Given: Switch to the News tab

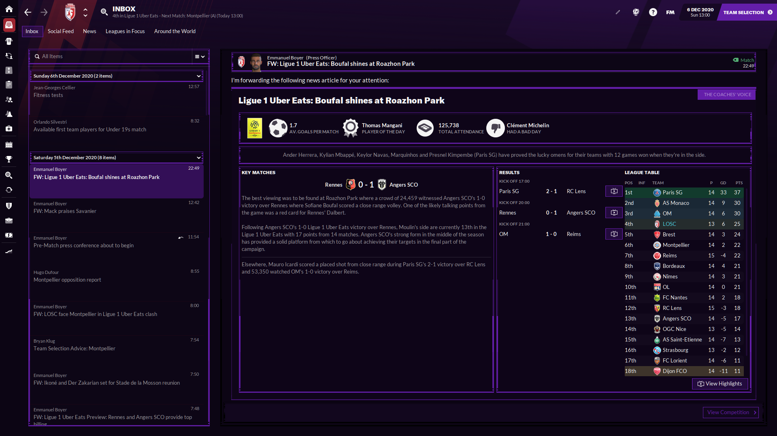Looking at the screenshot, I should pos(89,31).
